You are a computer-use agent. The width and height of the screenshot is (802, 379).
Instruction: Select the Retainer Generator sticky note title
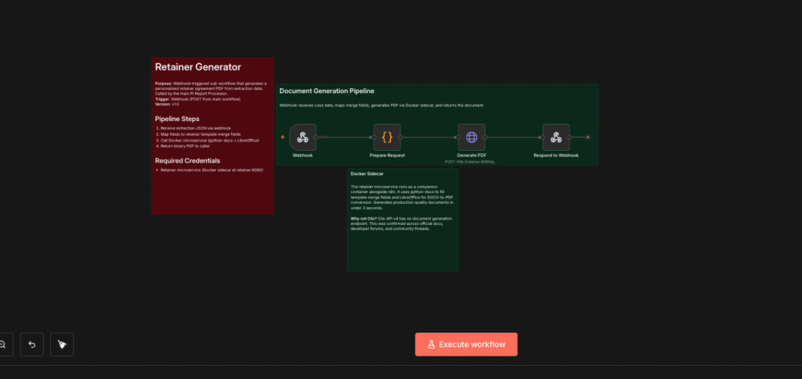pos(197,67)
